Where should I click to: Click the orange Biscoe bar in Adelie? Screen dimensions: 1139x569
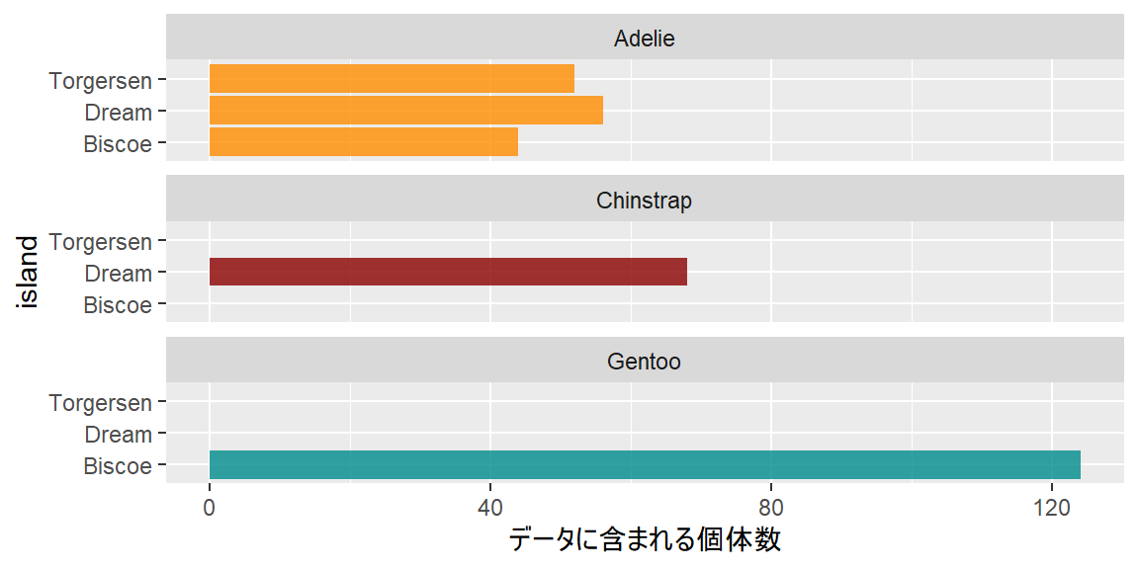tap(363, 142)
